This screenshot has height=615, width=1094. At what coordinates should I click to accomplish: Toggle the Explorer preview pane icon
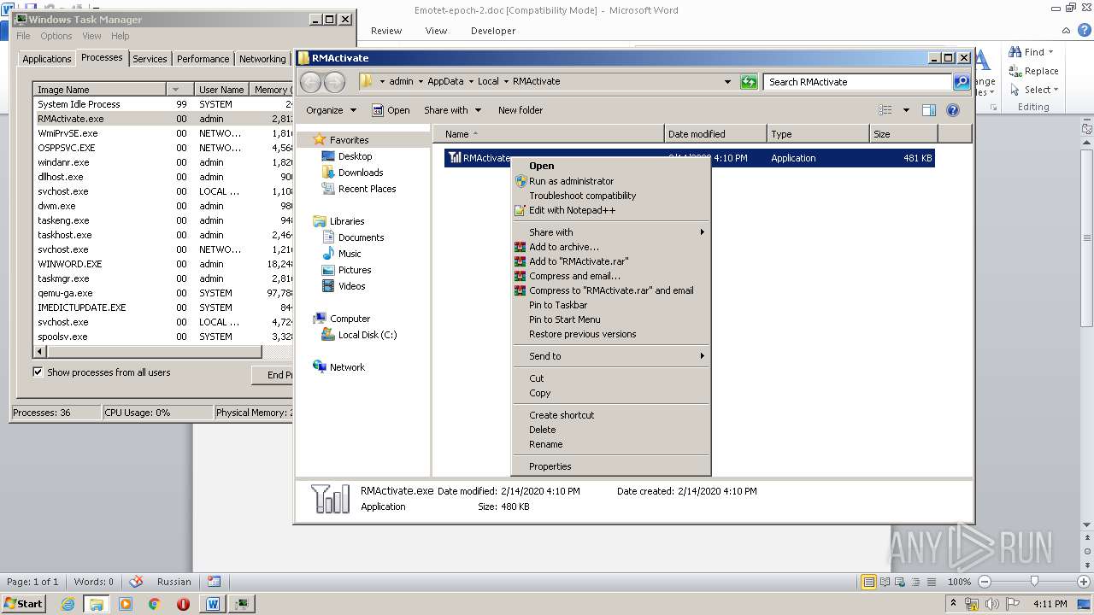(929, 110)
